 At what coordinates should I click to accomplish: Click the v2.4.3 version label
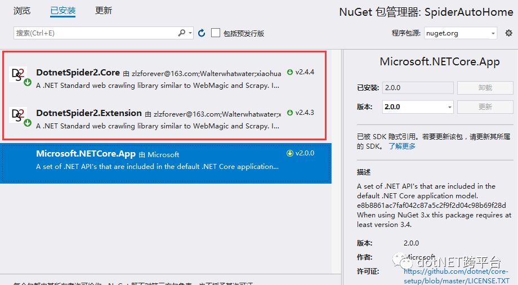(x=305, y=113)
